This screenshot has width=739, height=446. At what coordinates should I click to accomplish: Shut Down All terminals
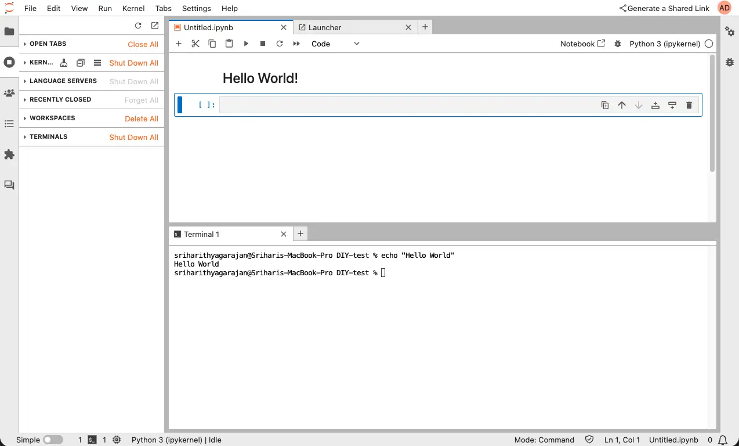pos(133,137)
